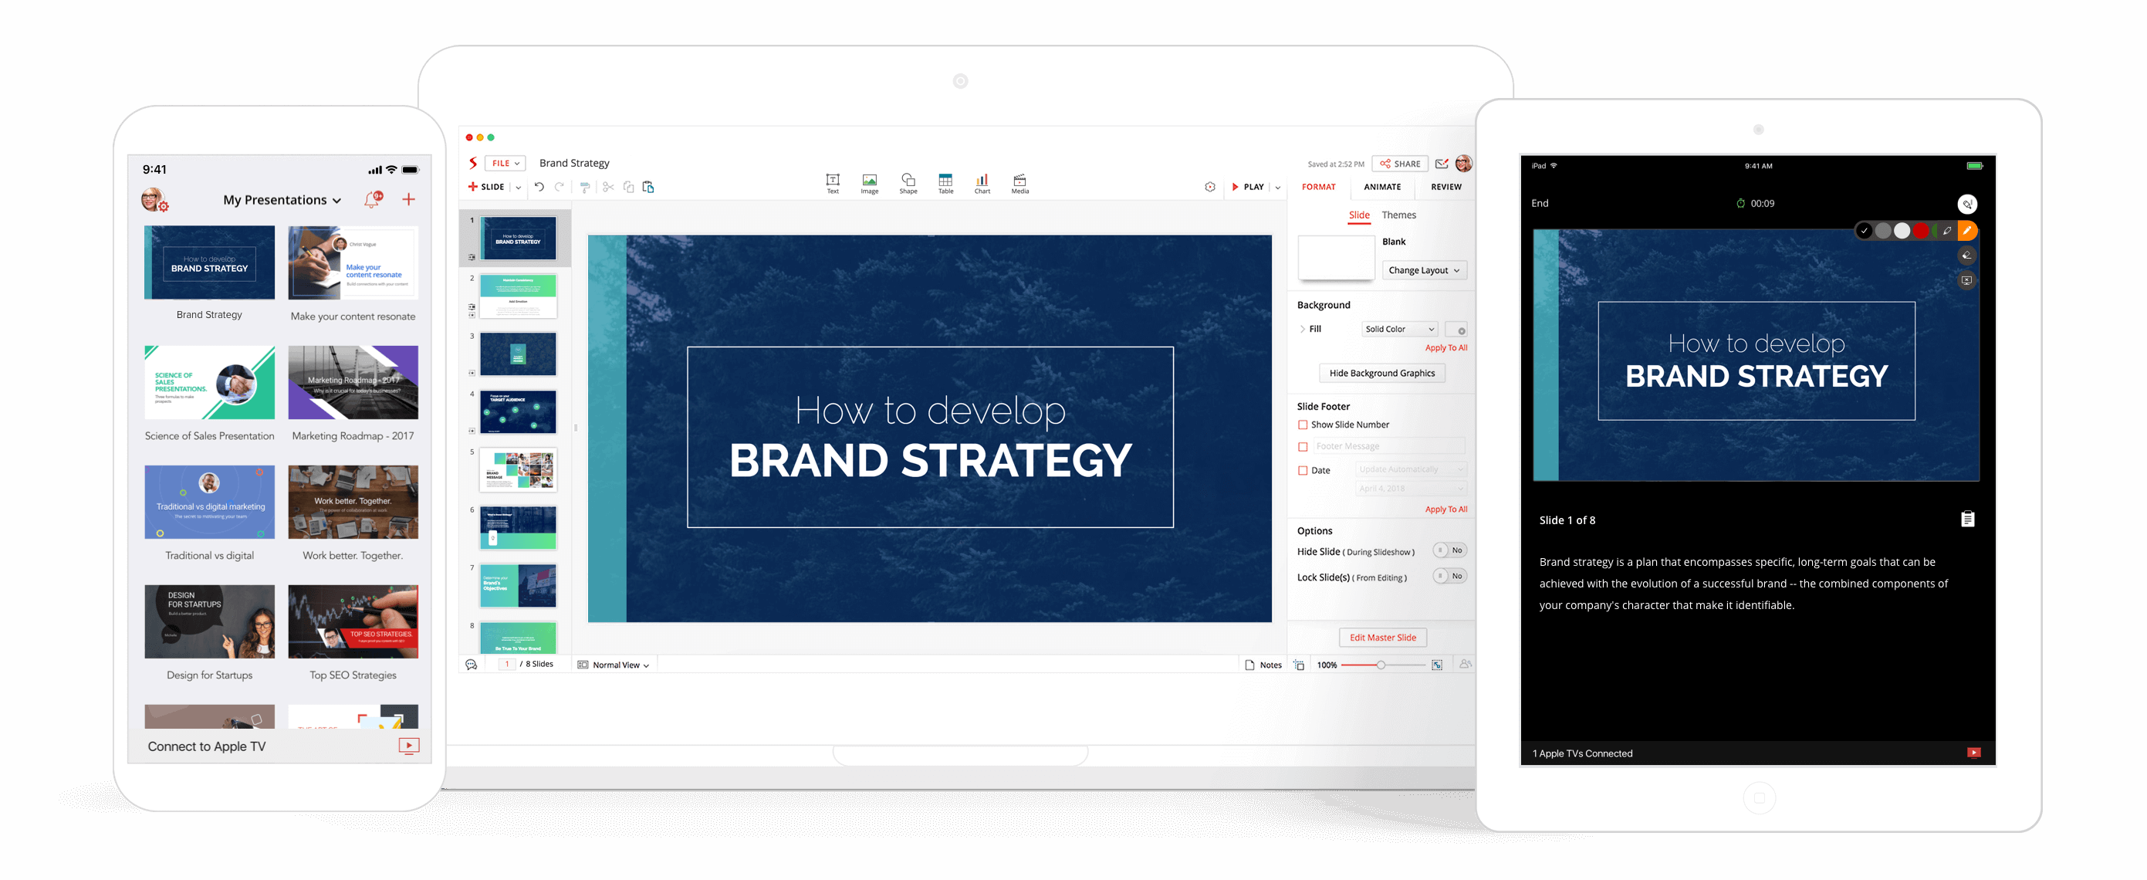Image resolution: width=2147 pixels, height=880 pixels.
Task: Check the Date footer checkbox
Action: [x=1303, y=471]
